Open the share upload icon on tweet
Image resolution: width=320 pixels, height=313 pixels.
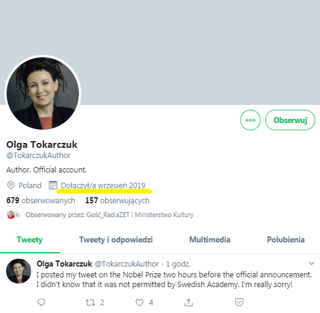(x=189, y=302)
